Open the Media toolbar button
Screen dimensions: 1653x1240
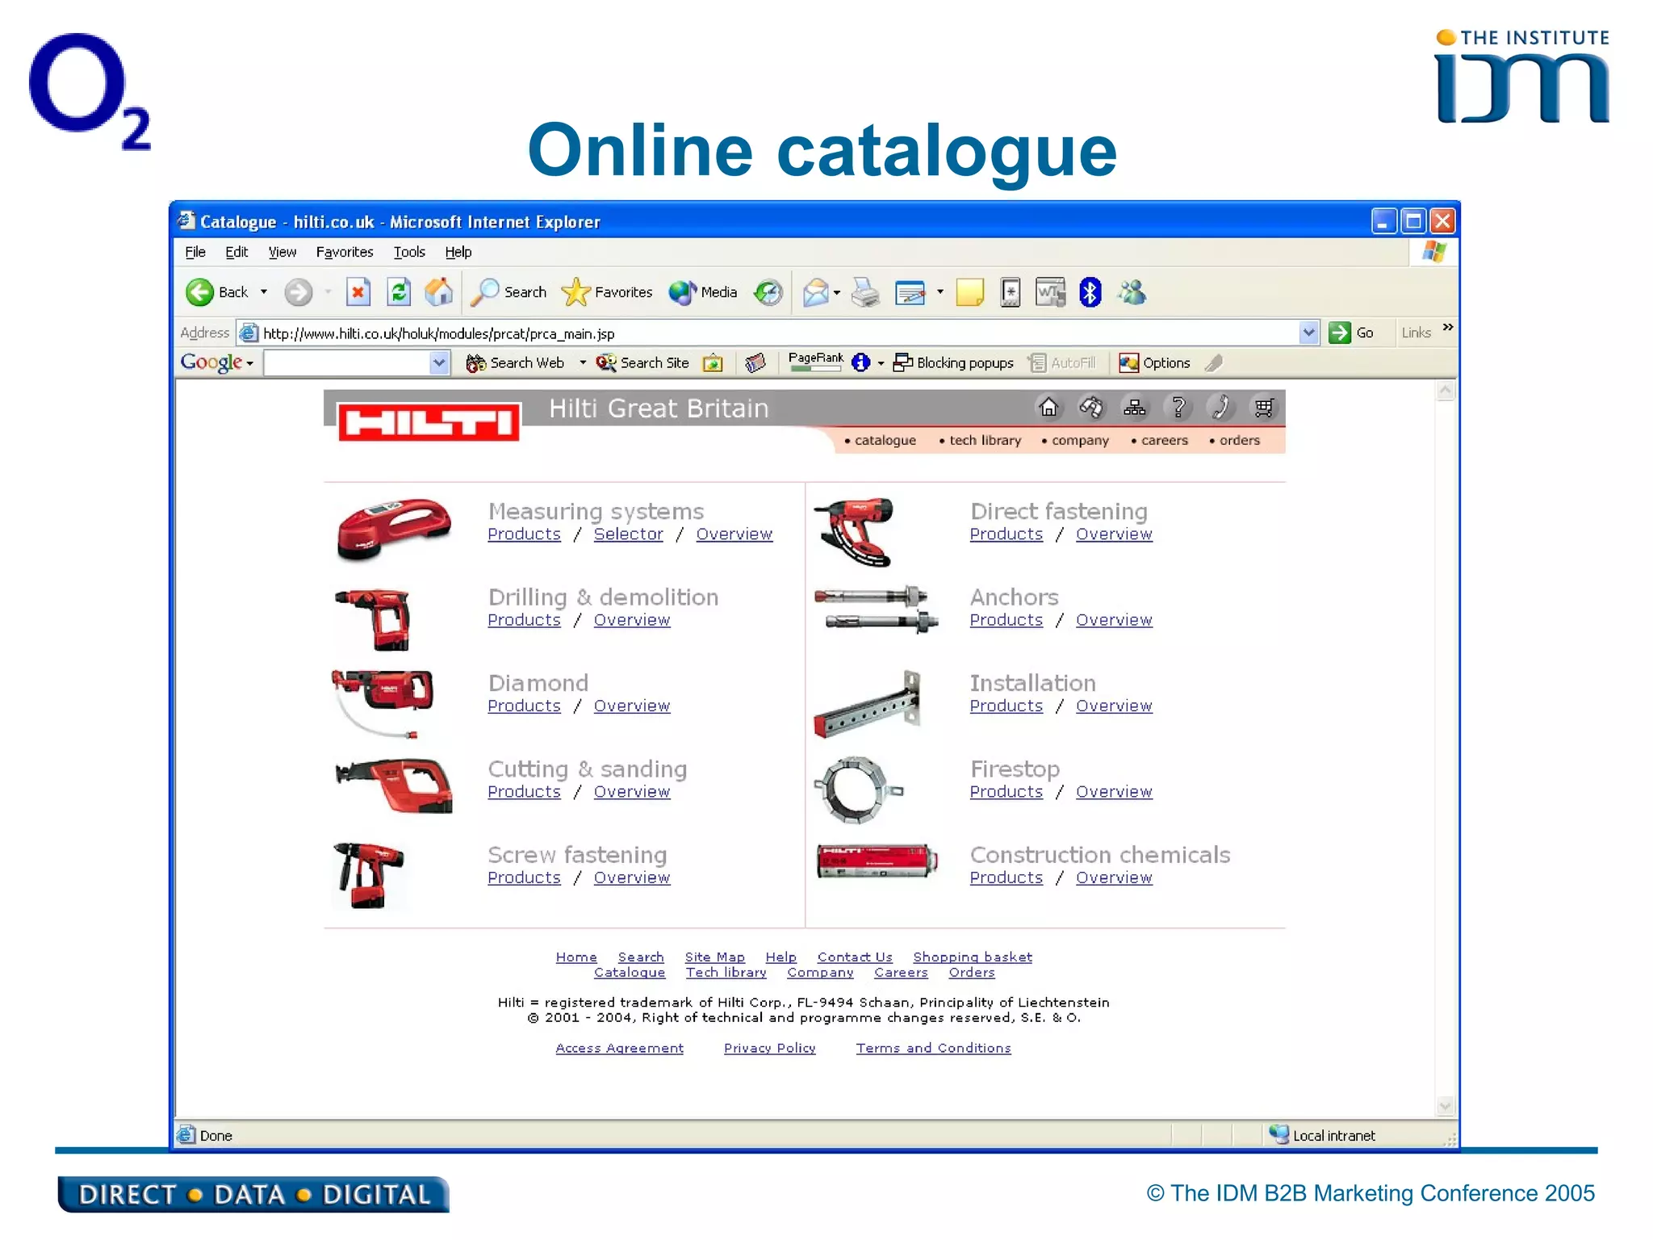(703, 292)
